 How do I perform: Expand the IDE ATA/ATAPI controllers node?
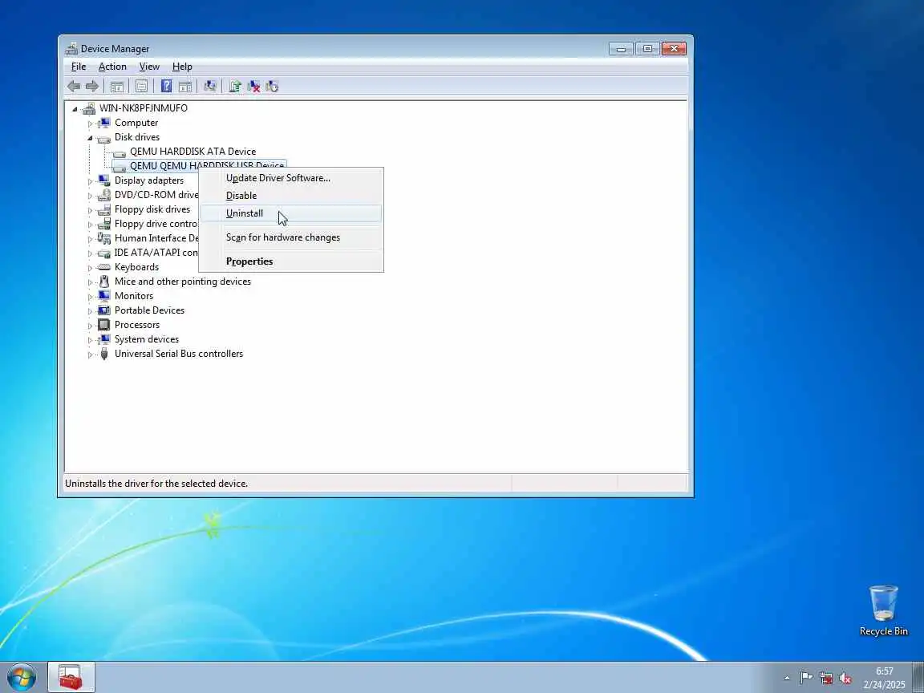point(90,253)
